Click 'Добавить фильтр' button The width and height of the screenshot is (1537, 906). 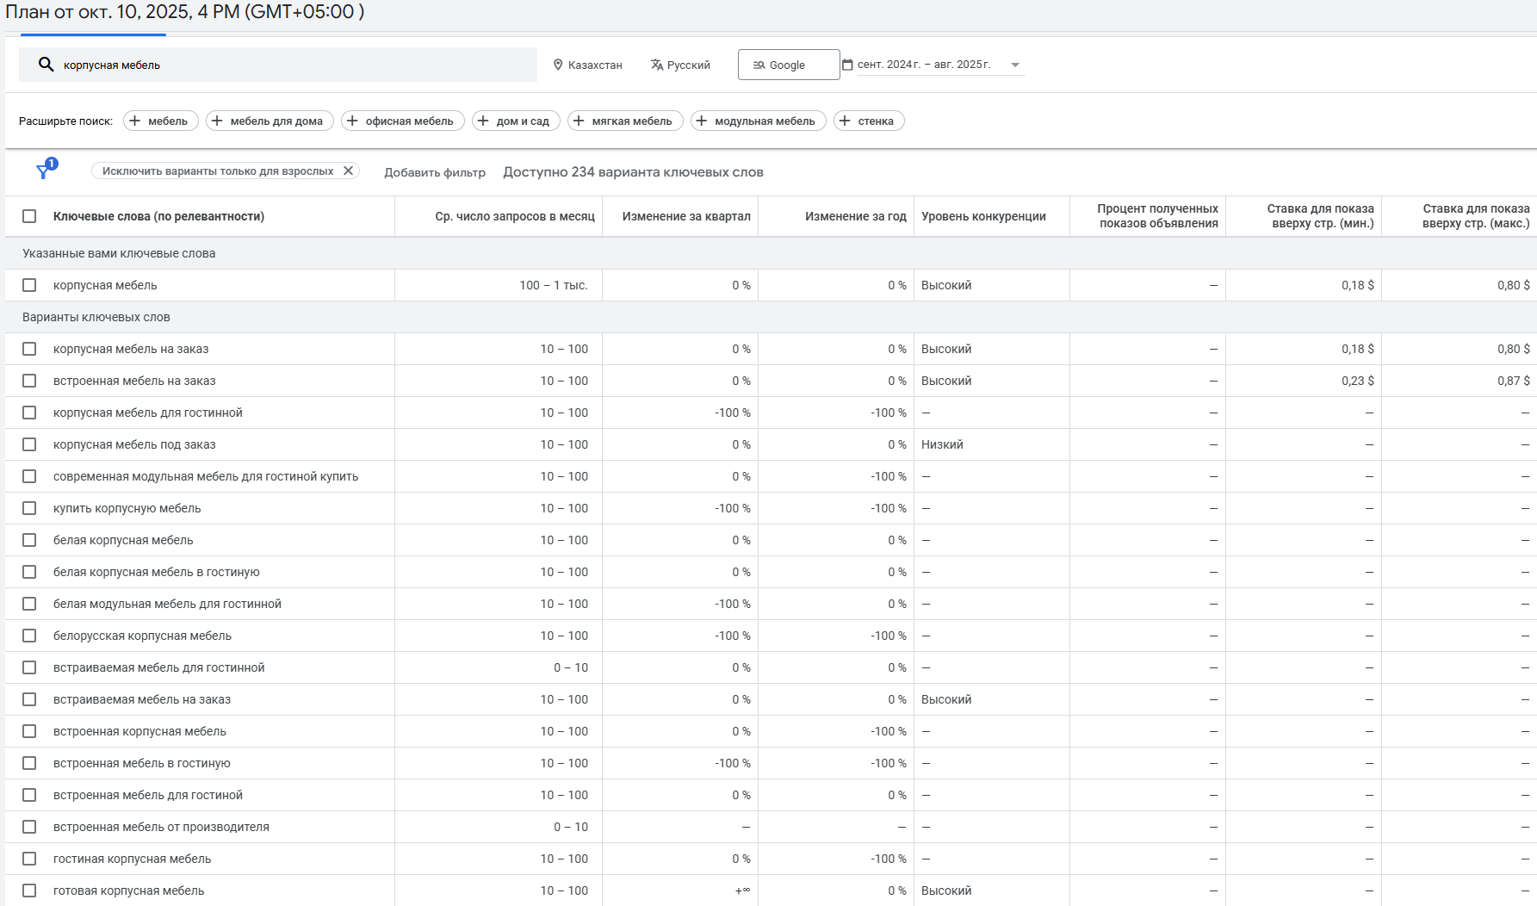coord(435,172)
